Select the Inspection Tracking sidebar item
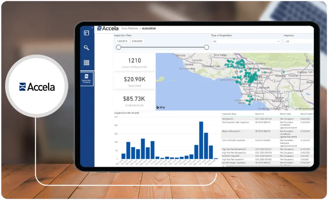The image size is (328, 200). pyautogui.click(x=86, y=79)
